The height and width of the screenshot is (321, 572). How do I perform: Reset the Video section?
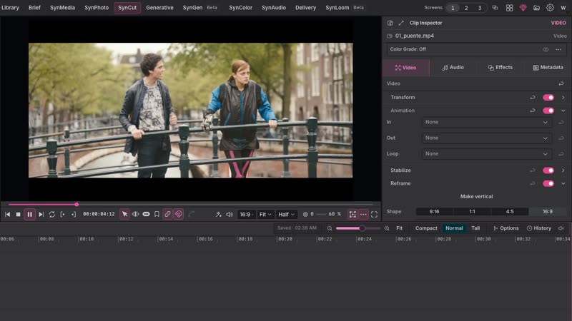pyautogui.click(x=561, y=83)
